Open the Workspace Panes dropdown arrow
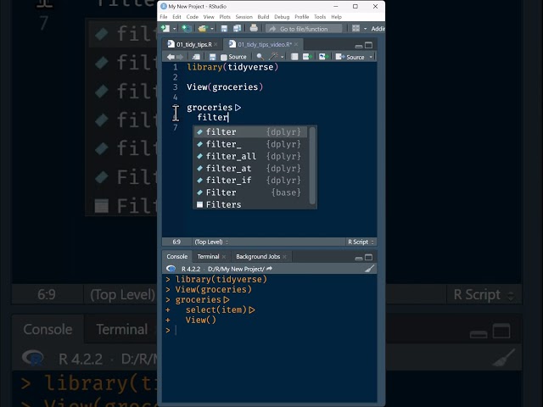 pos(365,29)
